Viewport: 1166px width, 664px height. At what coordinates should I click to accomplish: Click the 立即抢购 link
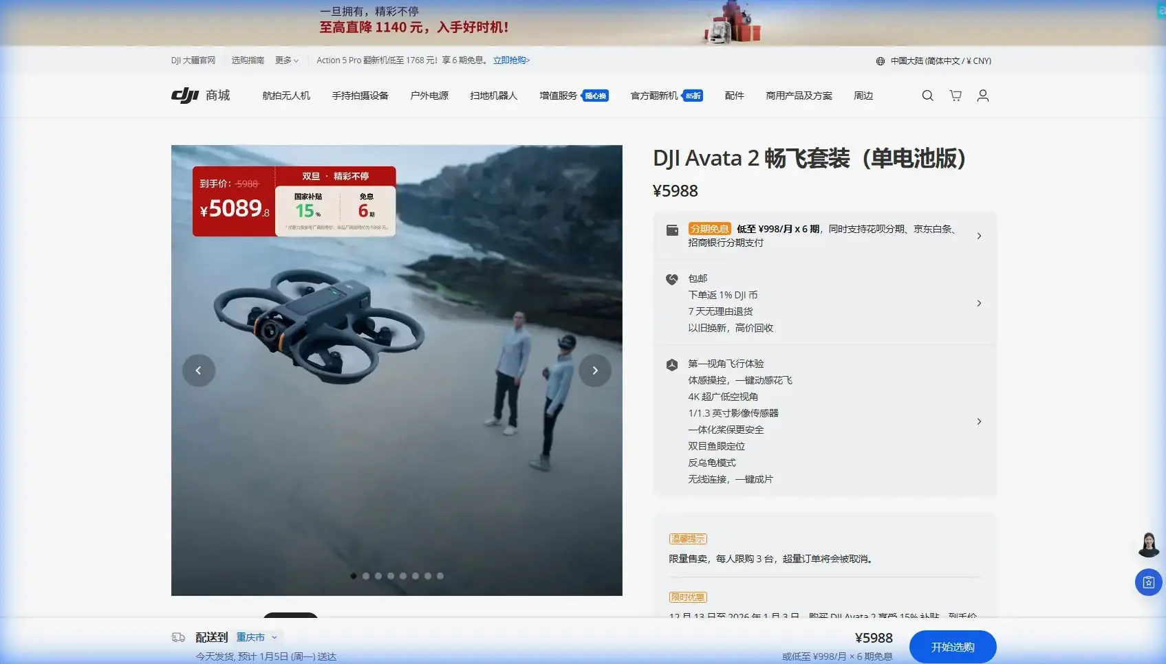[x=511, y=60]
